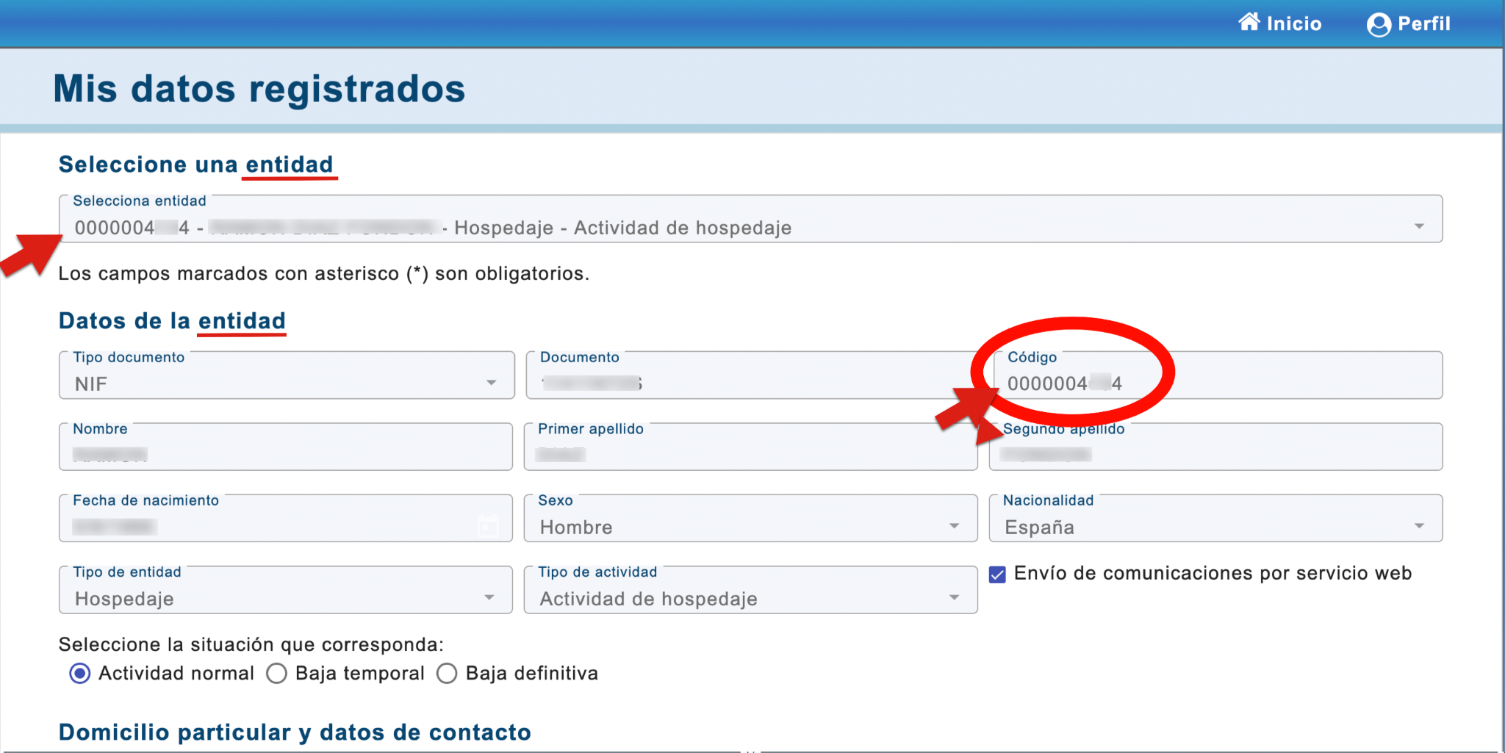Open the Tipo documento dropdown
The width and height of the screenshot is (1505, 753).
[287, 375]
